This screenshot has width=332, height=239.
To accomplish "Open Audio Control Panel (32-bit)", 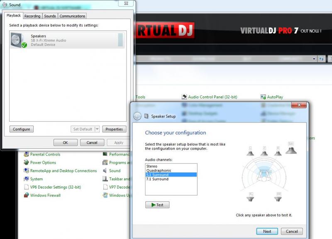I will pyautogui.click(x=212, y=97).
